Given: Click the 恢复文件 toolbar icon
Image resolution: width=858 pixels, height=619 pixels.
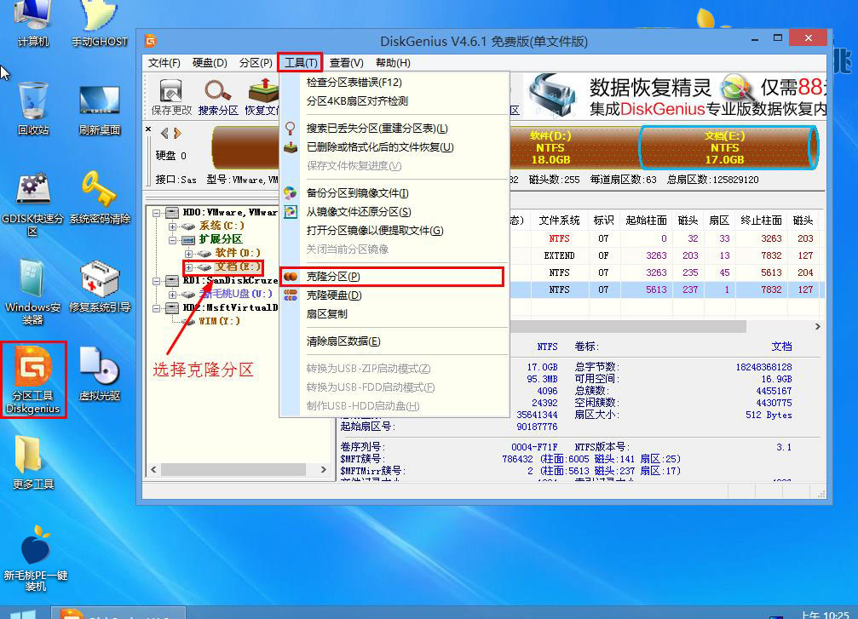Looking at the screenshot, I should (262, 97).
